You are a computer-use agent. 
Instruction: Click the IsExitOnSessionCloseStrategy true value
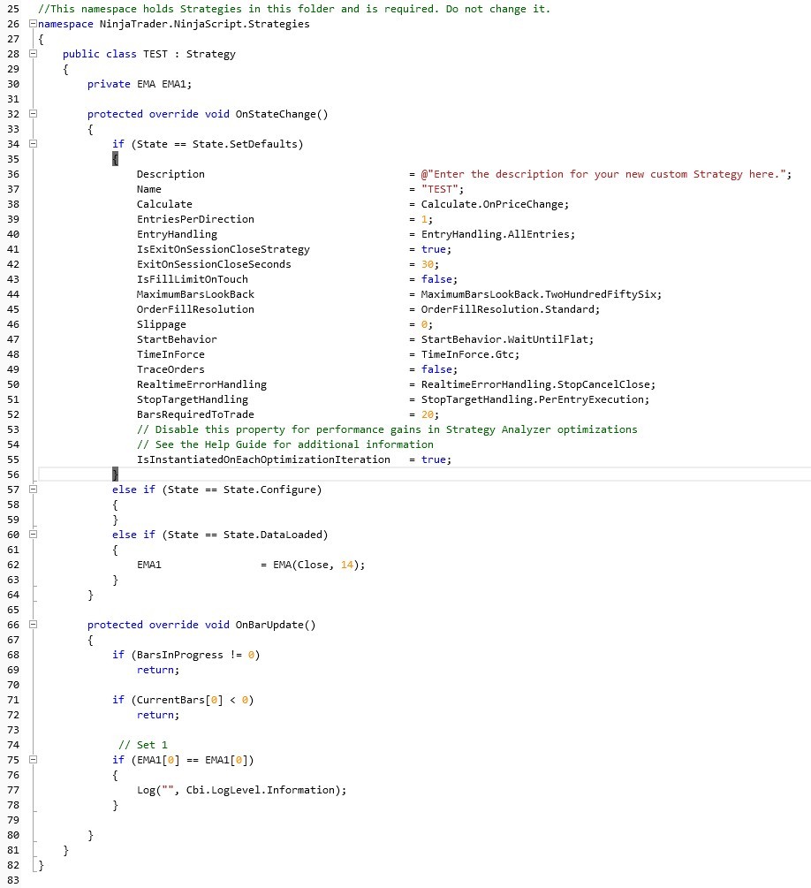[x=433, y=249]
